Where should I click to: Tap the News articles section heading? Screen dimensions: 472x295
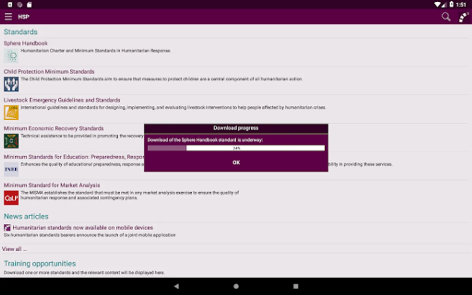click(x=26, y=216)
